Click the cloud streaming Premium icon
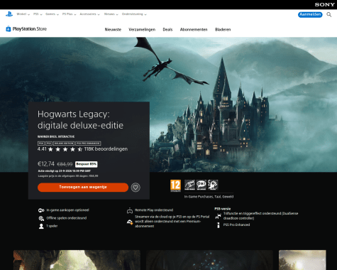 pos(130,222)
